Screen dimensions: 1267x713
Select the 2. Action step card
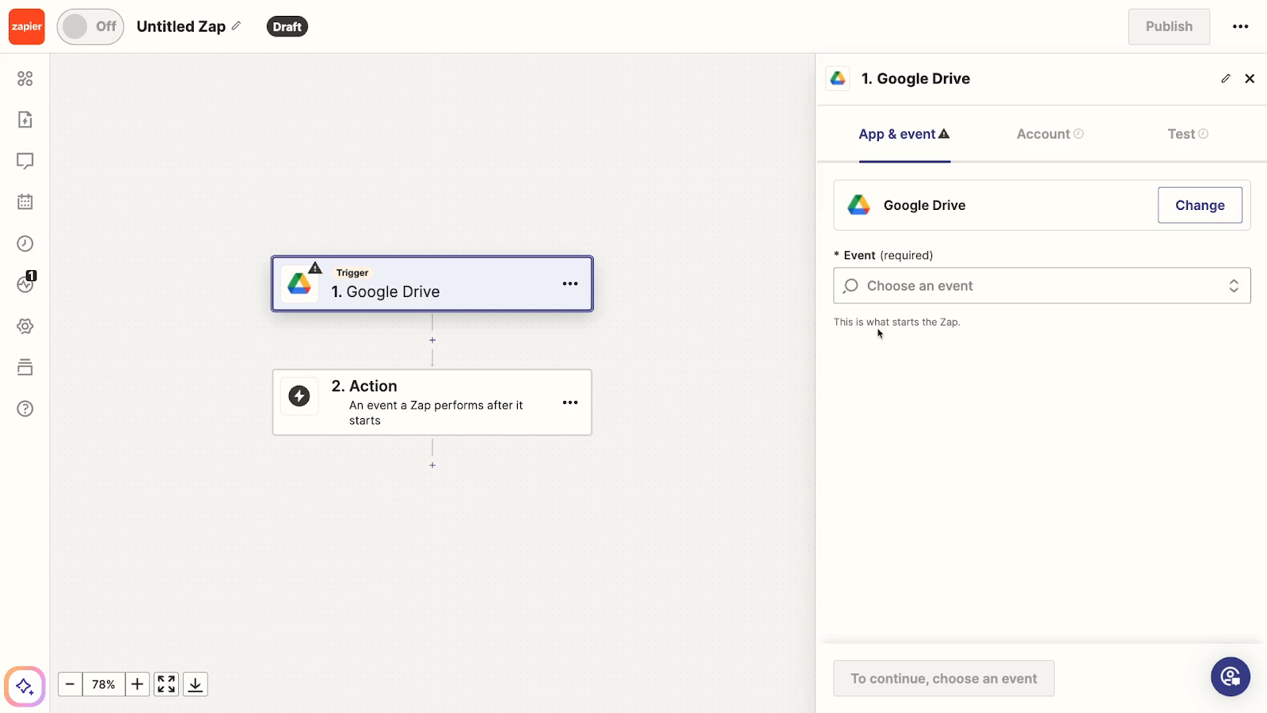tap(432, 402)
